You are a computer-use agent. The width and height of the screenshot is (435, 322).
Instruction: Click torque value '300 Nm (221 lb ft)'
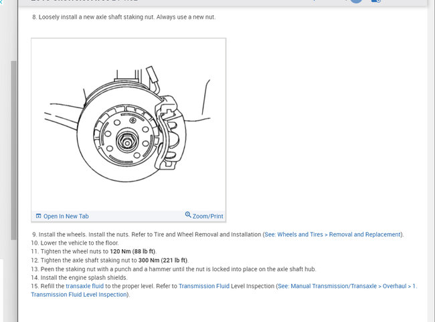pyautogui.click(x=163, y=261)
